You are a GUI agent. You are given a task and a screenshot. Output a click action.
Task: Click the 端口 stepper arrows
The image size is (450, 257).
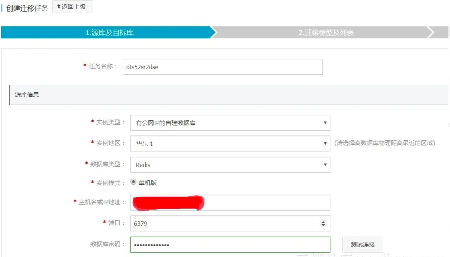(323, 223)
